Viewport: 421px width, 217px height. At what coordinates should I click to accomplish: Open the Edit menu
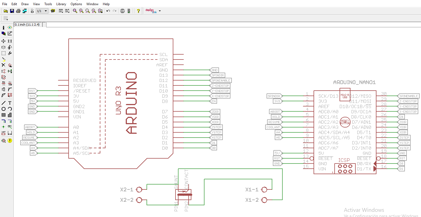(x=14, y=4)
